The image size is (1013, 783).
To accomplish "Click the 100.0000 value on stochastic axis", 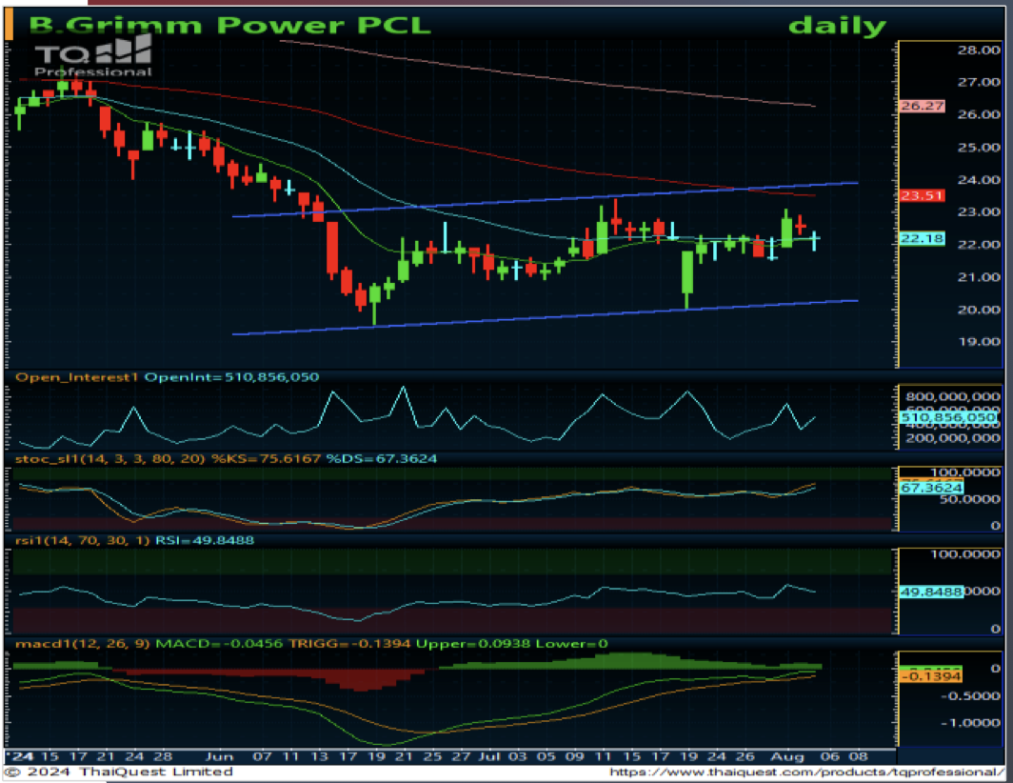I will tap(965, 472).
